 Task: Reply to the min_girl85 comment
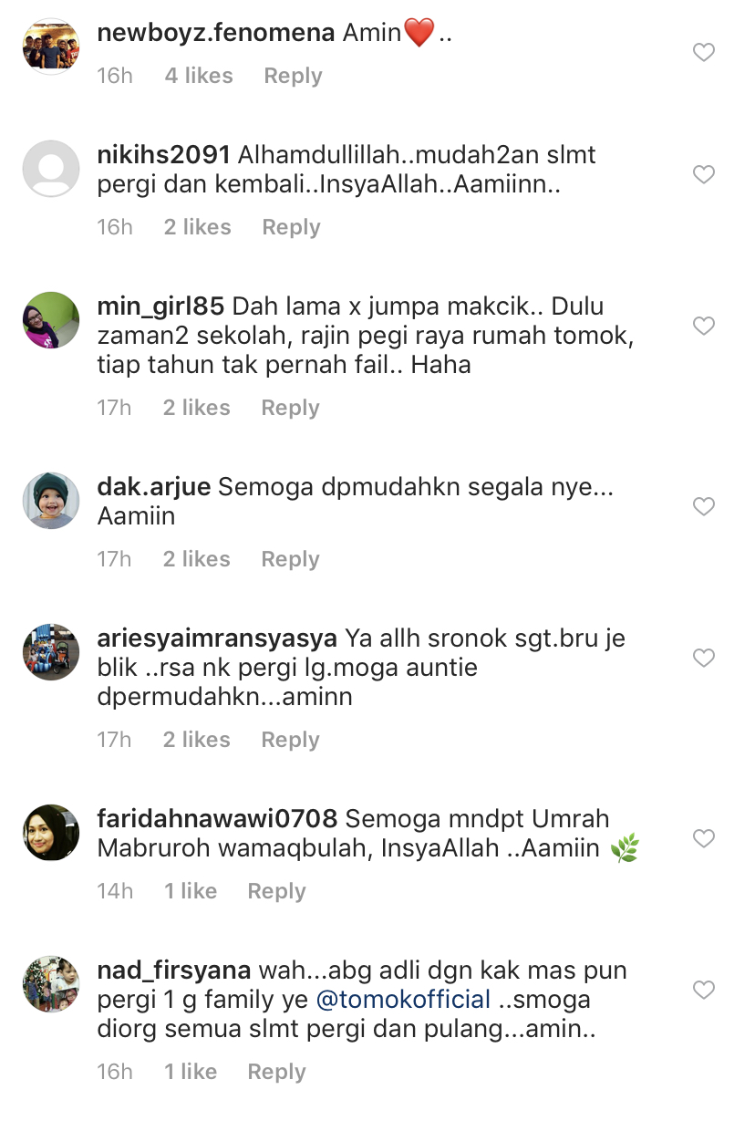(x=290, y=408)
